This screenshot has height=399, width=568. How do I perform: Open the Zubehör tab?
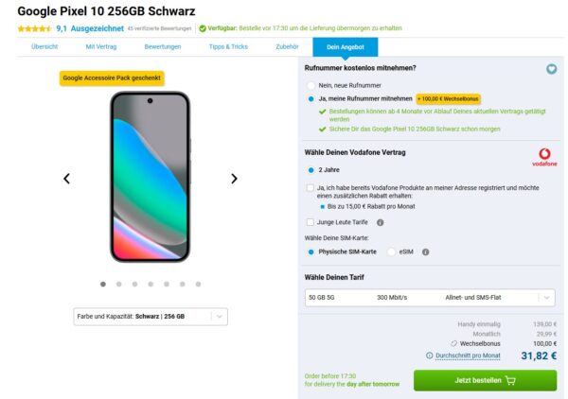[287, 46]
